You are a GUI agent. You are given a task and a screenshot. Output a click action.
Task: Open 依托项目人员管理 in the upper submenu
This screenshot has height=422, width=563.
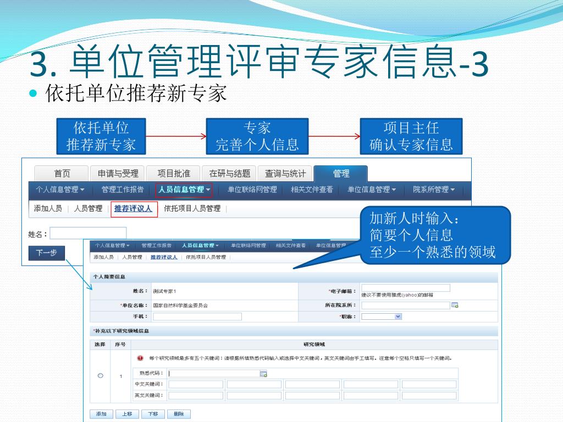click(192, 208)
